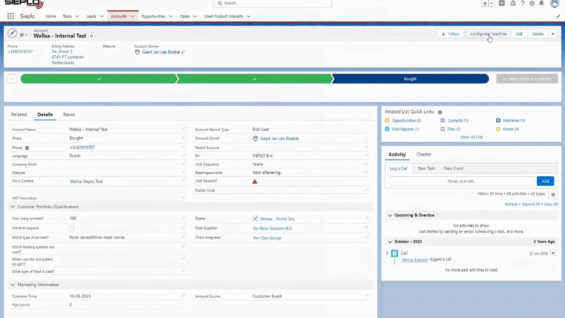Toggle the Wants to expand checkbox

[x=72, y=228]
